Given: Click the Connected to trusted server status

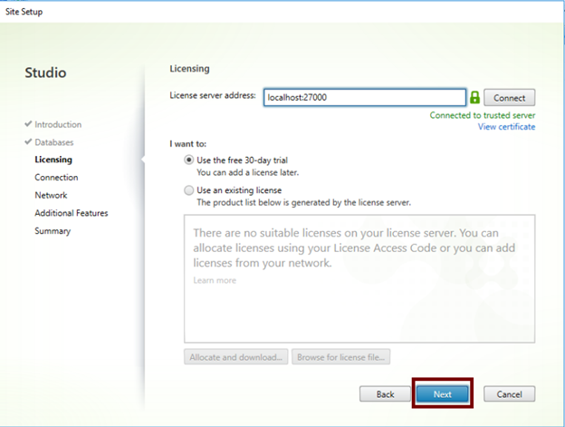Looking at the screenshot, I should [482, 115].
